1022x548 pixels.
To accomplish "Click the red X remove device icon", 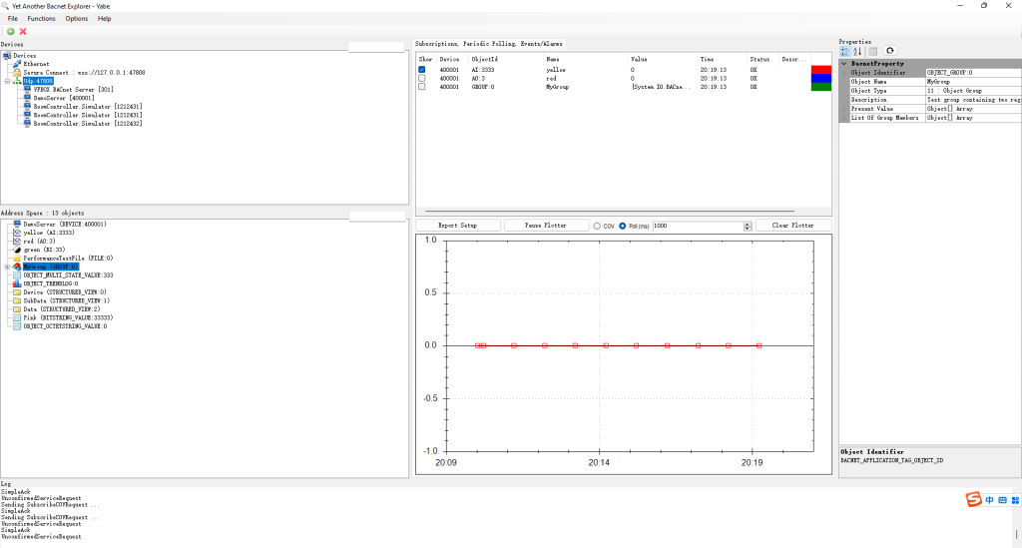I will pyautogui.click(x=23, y=31).
